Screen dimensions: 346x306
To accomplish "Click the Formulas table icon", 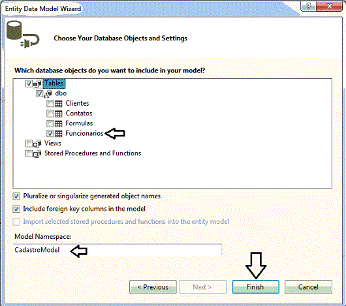I will coord(59,124).
